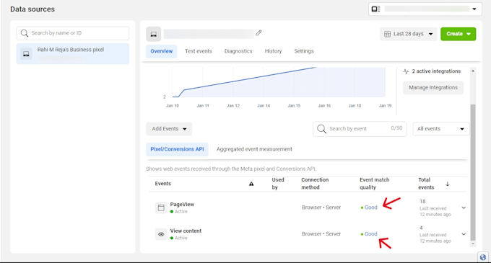Click the Jan 15 chart axis label

[294, 106]
